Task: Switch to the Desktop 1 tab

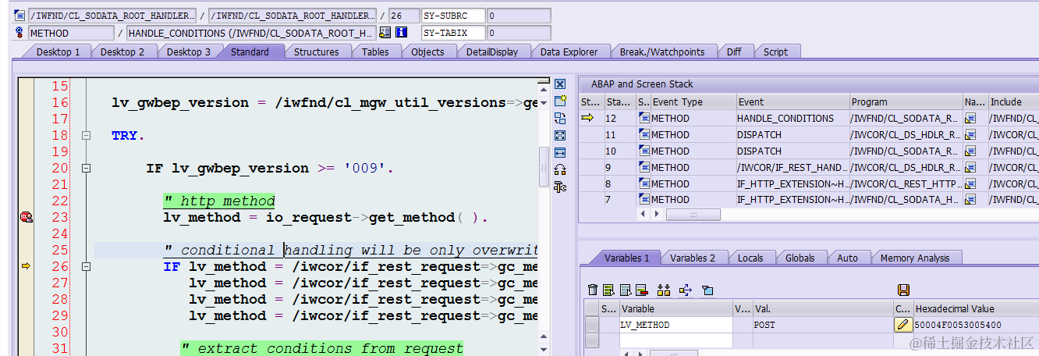Action: tap(58, 52)
